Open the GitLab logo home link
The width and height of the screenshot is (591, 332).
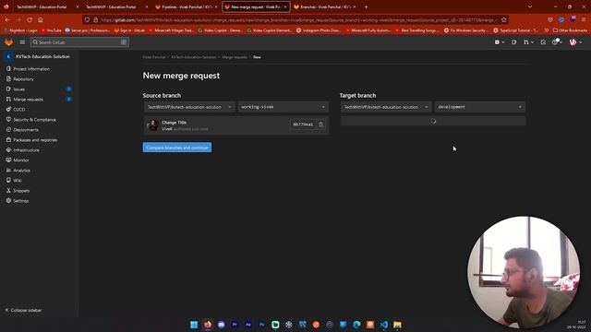pyautogui.click(x=8, y=42)
